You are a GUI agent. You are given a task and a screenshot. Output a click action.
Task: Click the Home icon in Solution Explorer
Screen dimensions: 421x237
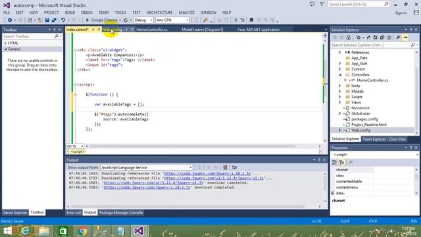(349, 38)
